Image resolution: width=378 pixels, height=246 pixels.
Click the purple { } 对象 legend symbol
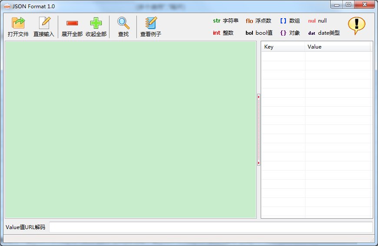(x=283, y=33)
